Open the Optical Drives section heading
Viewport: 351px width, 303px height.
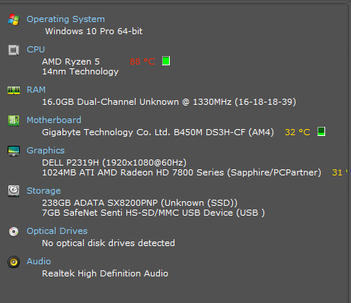[57, 231]
